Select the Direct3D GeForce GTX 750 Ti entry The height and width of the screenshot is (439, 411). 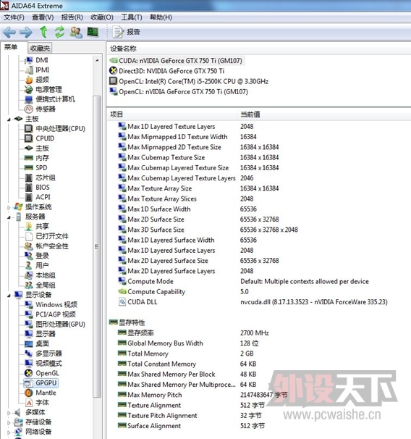click(x=167, y=71)
